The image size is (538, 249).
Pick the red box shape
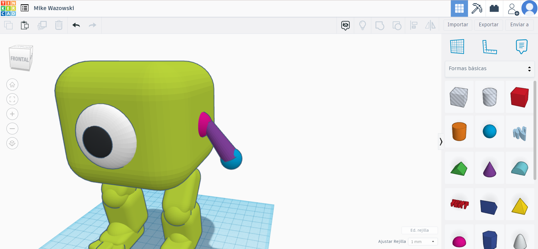point(520,97)
